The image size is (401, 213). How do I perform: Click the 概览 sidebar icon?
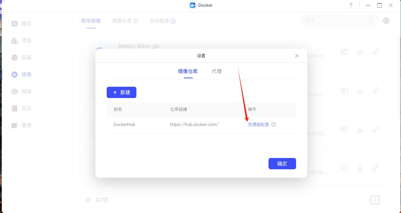pyautogui.click(x=14, y=24)
